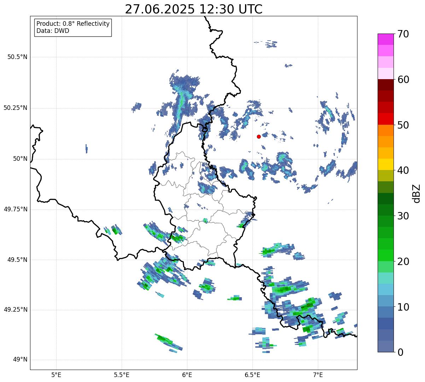Click the 5°E longitude label
425x382 pixels.
(56, 375)
